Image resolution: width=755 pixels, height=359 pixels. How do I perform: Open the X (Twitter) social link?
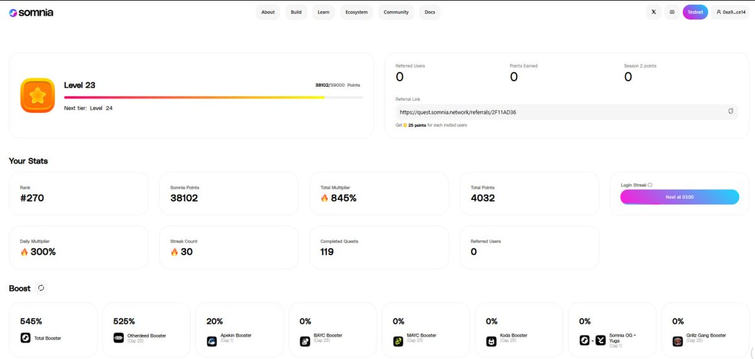point(654,12)
